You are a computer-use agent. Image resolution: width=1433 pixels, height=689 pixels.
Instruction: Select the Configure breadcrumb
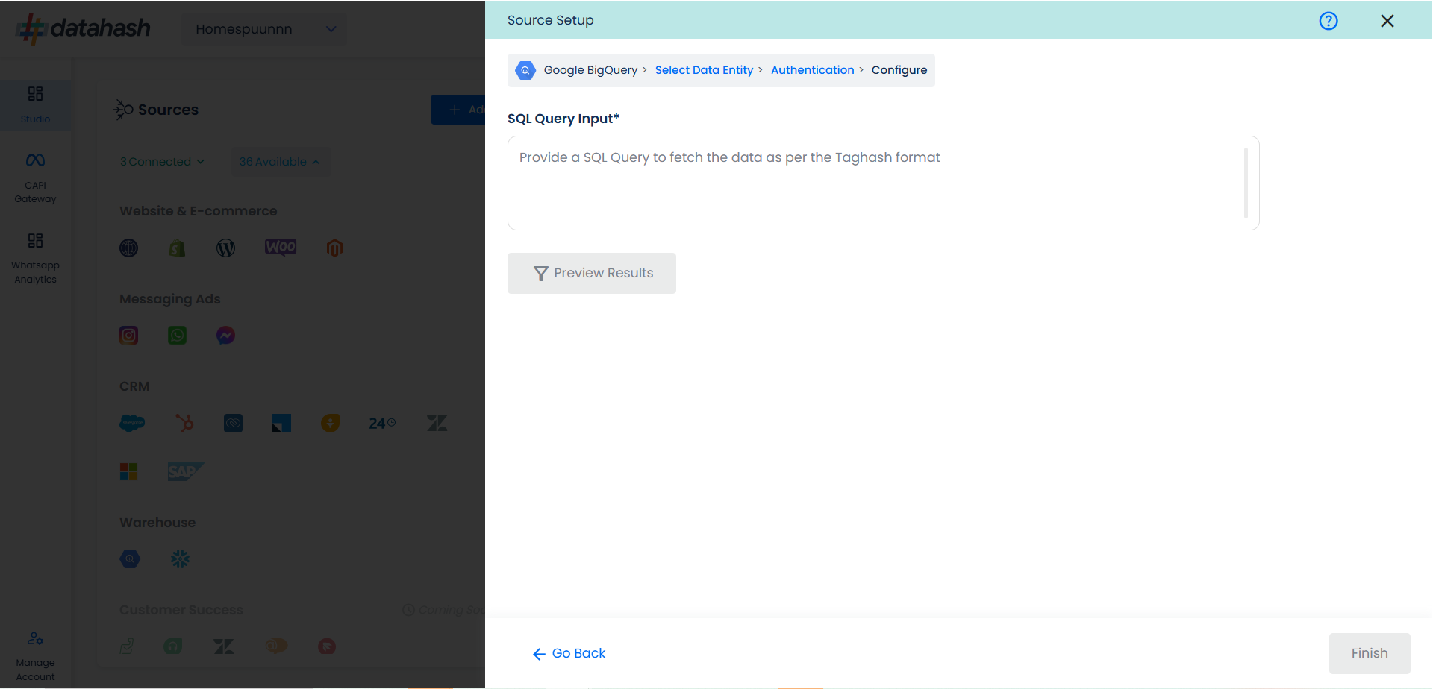point(899,70)
